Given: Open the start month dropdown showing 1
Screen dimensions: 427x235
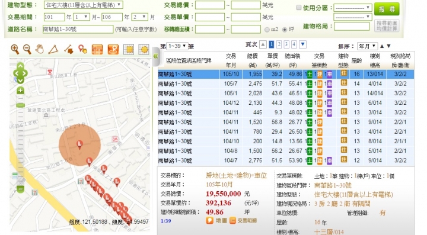Looking at the screenshot, I should click(x=81, y=17).
